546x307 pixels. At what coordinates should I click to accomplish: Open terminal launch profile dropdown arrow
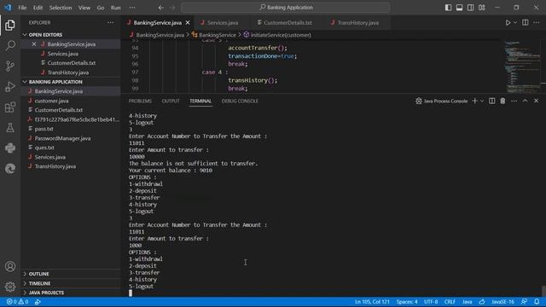[x=482, y=101]
